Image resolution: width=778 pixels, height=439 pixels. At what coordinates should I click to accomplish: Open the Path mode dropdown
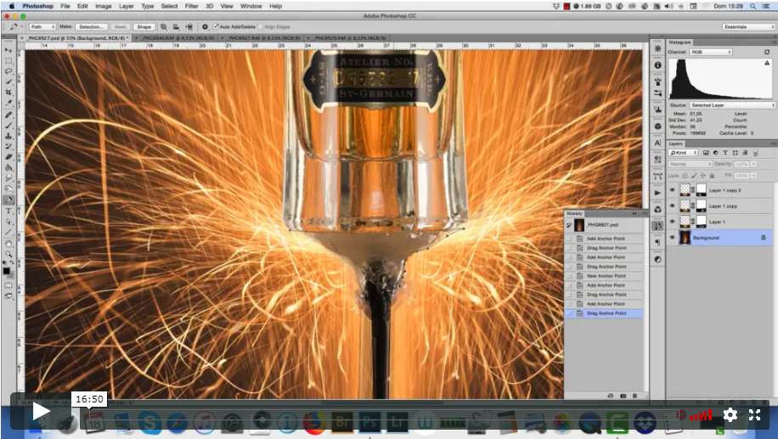click(42, 27)
